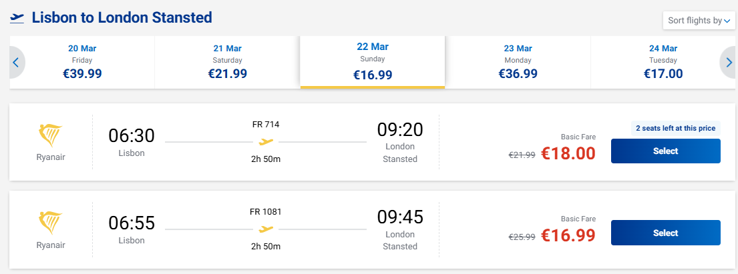The height and width of the screenshot is (274, 738).
Task: Click the 2 seats left at this price badge
Action: 675,128
